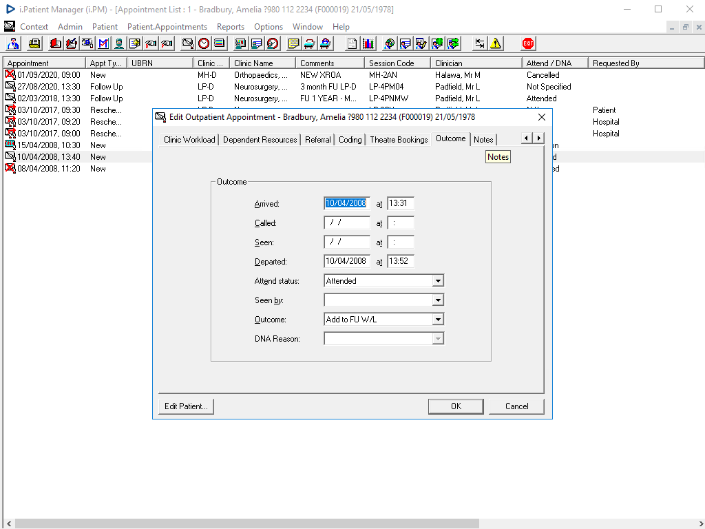The height and width of the screenshot is (529, 705).
Task: Switch to the Notes tab
Action: coord(483,140)
